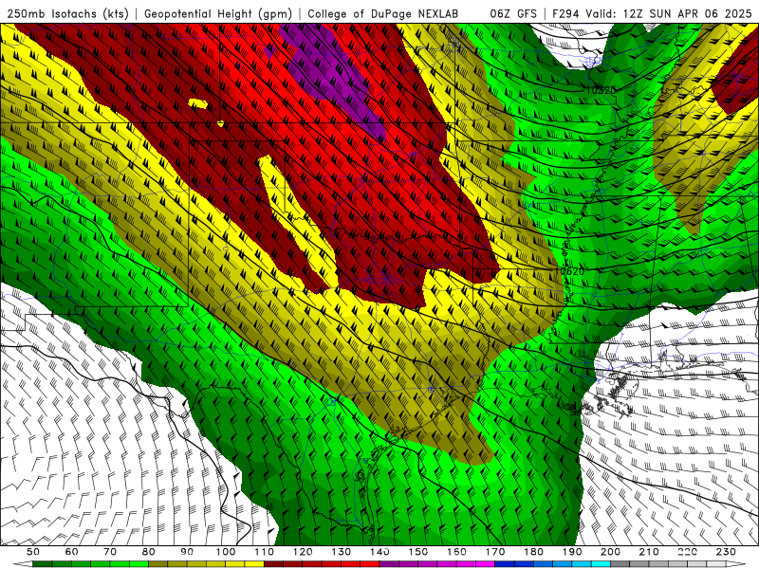Click the 200 value on the legend

pyautogui.click(x=610, y=552)
